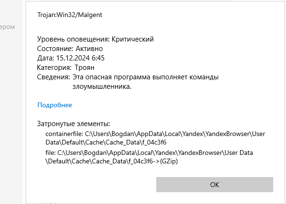Select the Троян category value
This screenshot has height=204, width=286.
pos(85,67)
